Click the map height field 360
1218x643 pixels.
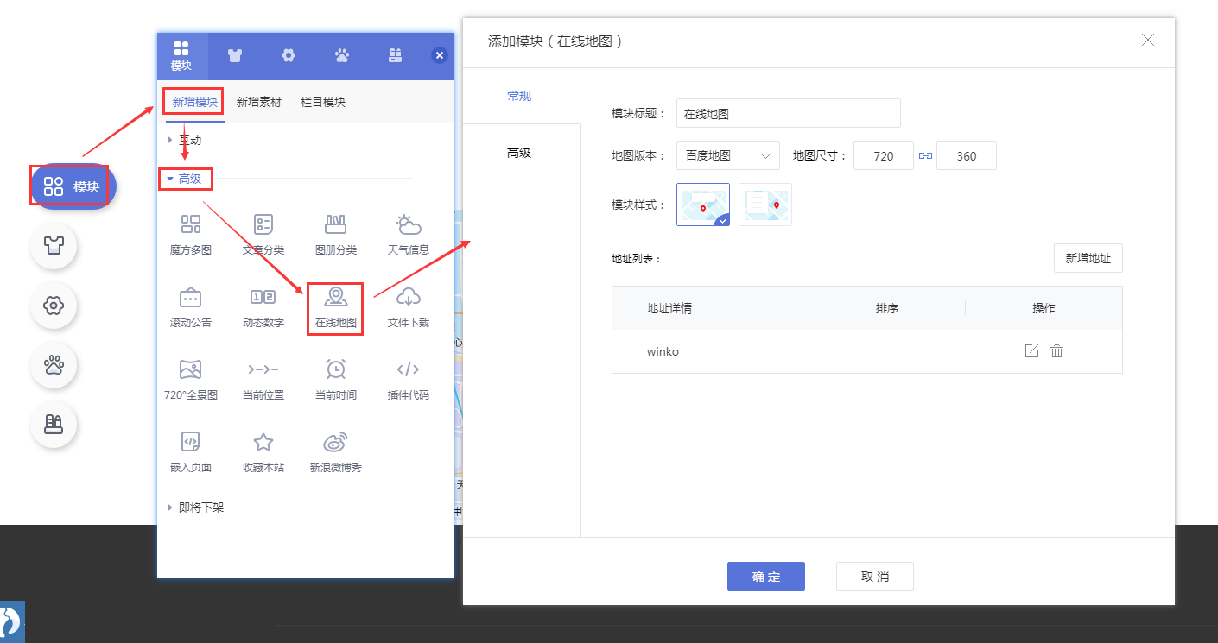pos(967,156)
